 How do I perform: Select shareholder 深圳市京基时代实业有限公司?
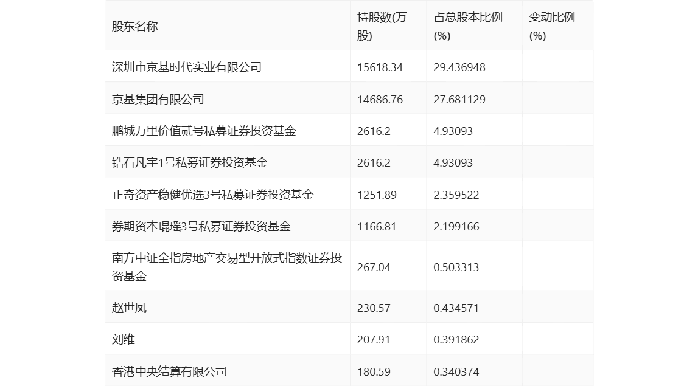187,67
